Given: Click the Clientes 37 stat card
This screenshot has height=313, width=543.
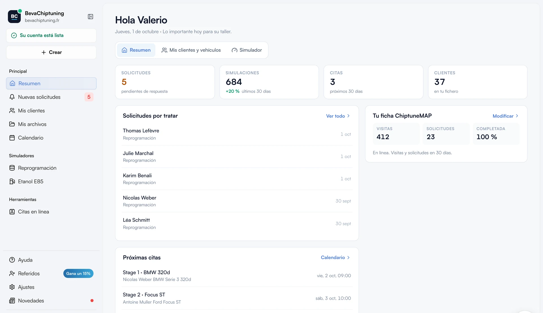Looking at the screenshot, I should 478,82.
